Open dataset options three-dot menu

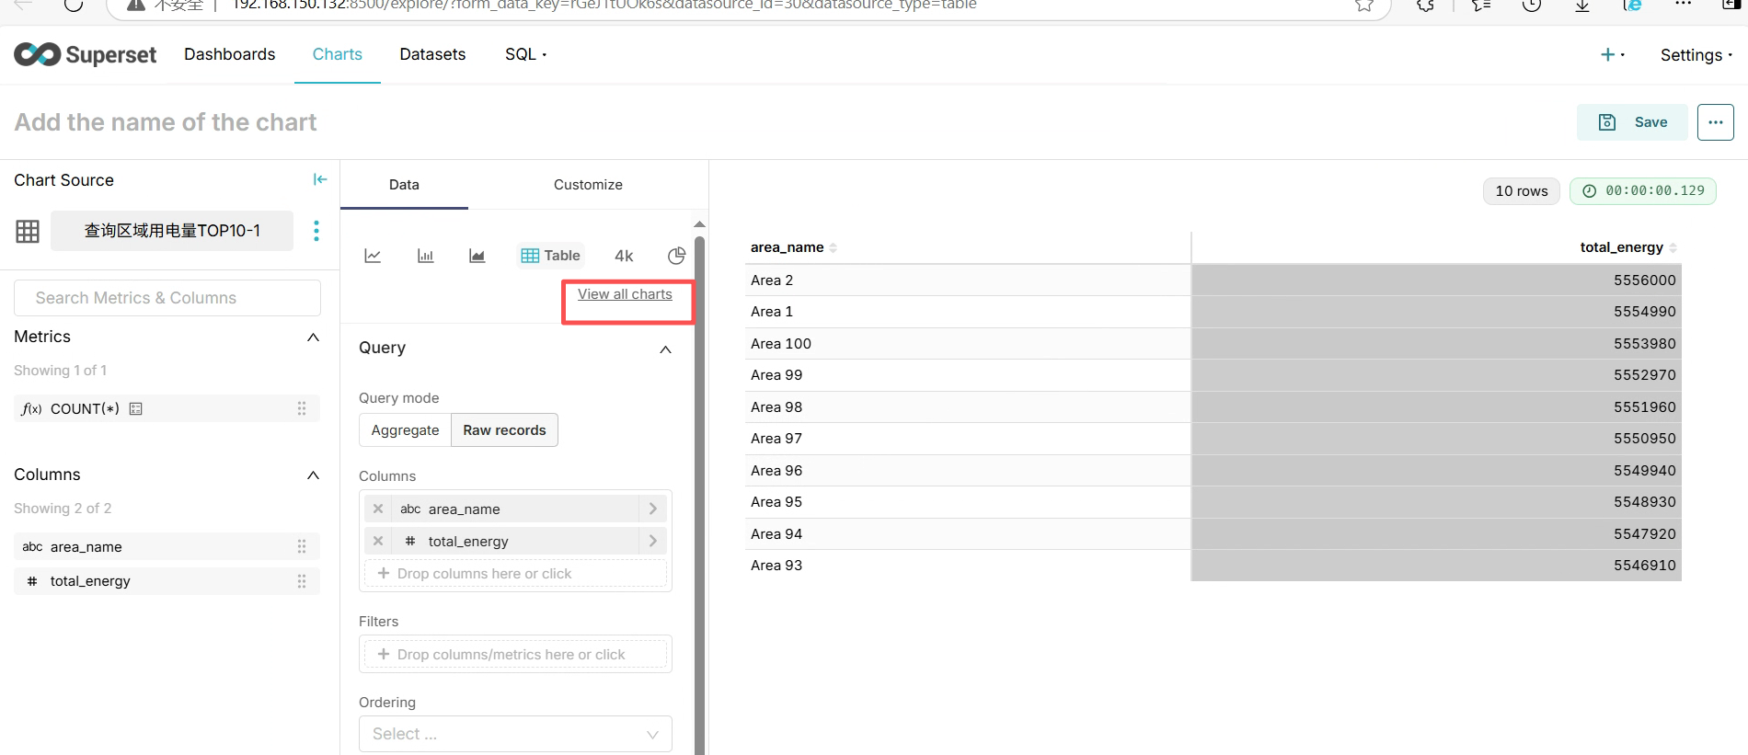tap(316, 231)
